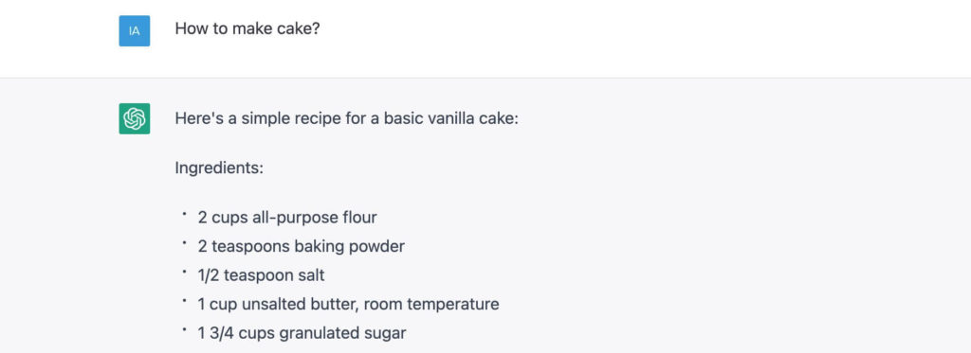Click the 'Here's a simple recipe' response line
Screen dimensions: 971x353
[347, 118]
